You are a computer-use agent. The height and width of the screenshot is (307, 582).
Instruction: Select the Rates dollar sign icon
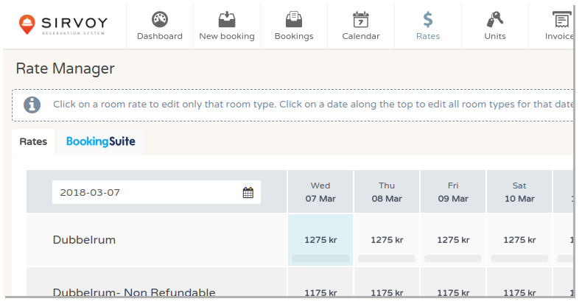(x=428, y=19)
